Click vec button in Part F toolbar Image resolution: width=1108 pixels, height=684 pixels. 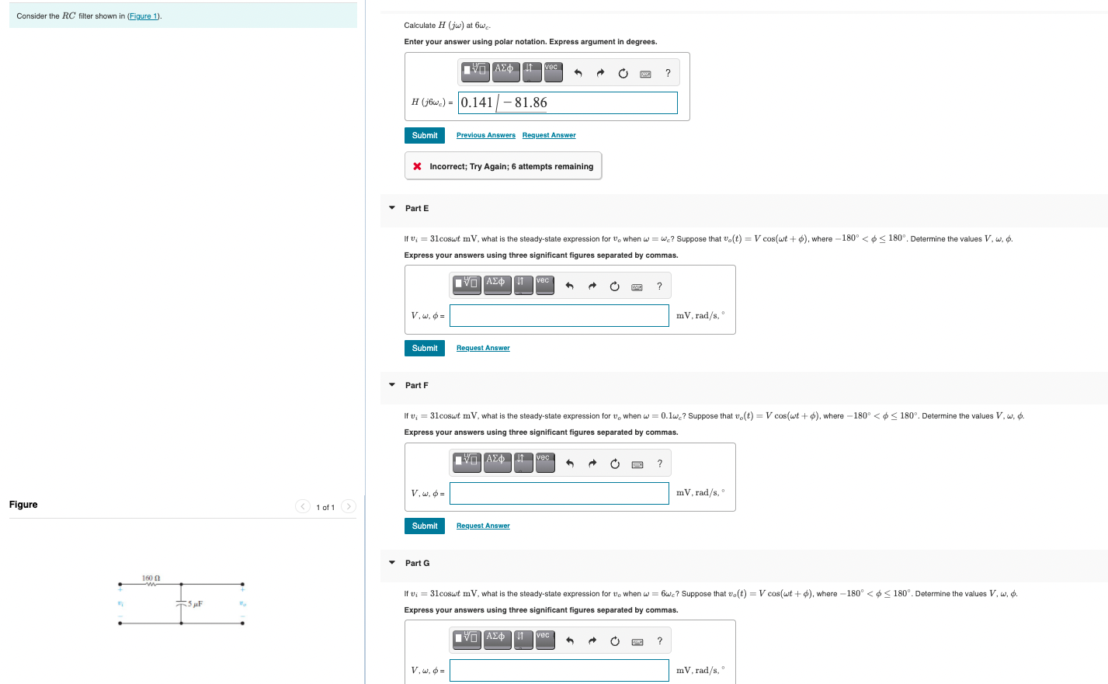[x=544, y=462]
